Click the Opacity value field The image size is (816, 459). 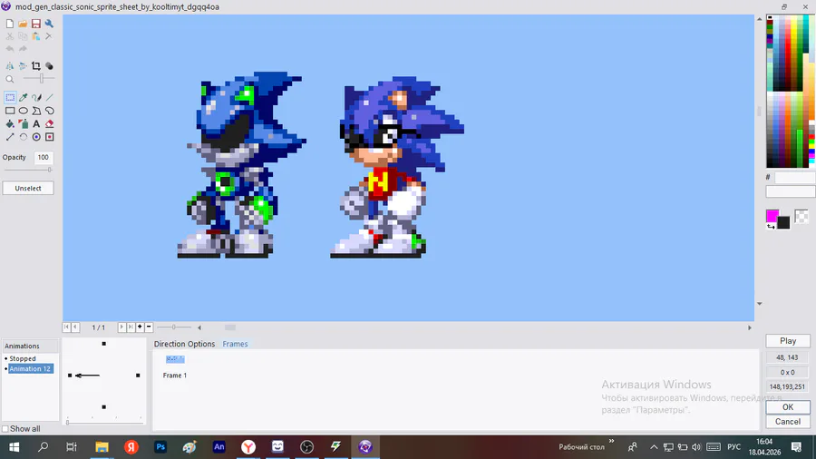click(44, 157)
